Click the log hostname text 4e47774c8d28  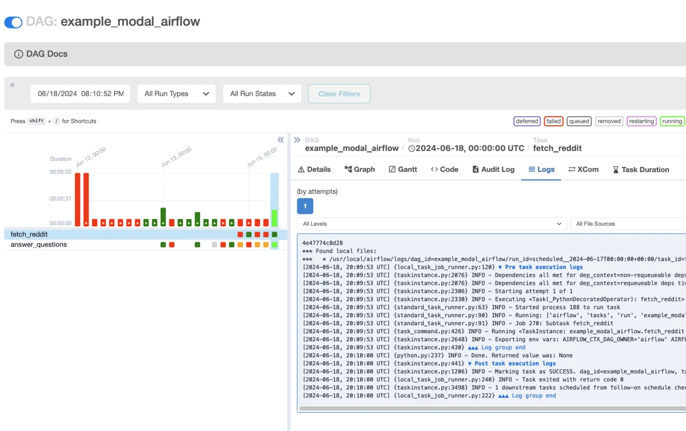click(322, 243)
